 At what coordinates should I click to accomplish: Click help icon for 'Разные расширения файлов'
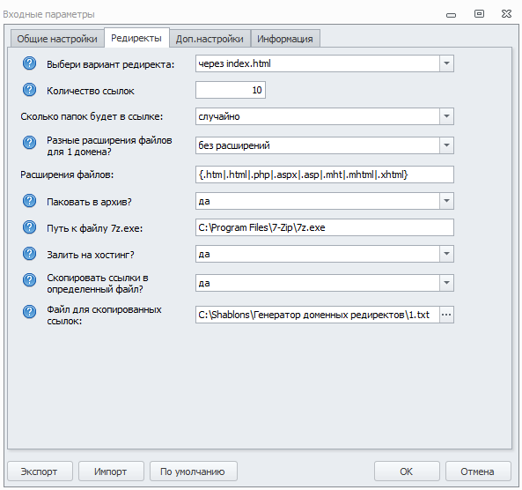[29, 143]
